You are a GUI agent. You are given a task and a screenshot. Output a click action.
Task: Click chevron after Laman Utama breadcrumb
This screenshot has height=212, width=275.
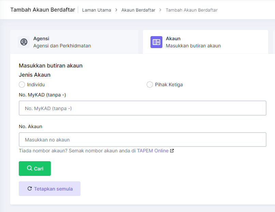click(x=116, y=10)
